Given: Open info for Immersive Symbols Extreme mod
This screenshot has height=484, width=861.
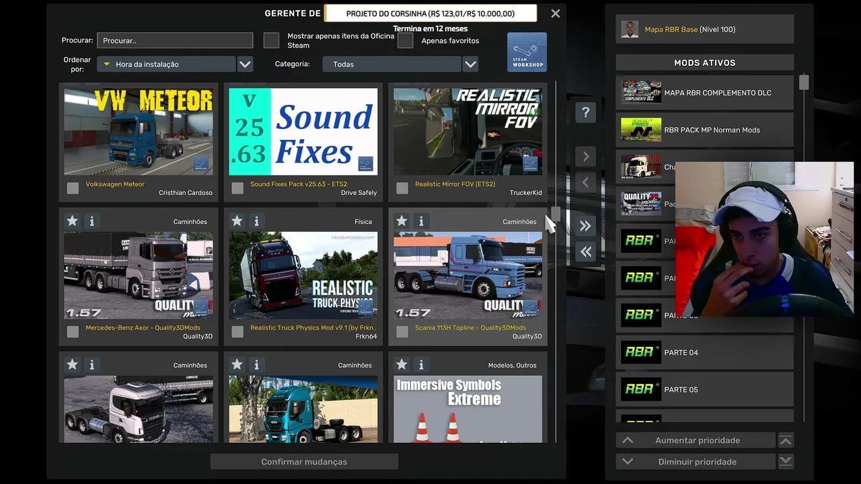Looking at the screenshot, I should click(421, 365).
